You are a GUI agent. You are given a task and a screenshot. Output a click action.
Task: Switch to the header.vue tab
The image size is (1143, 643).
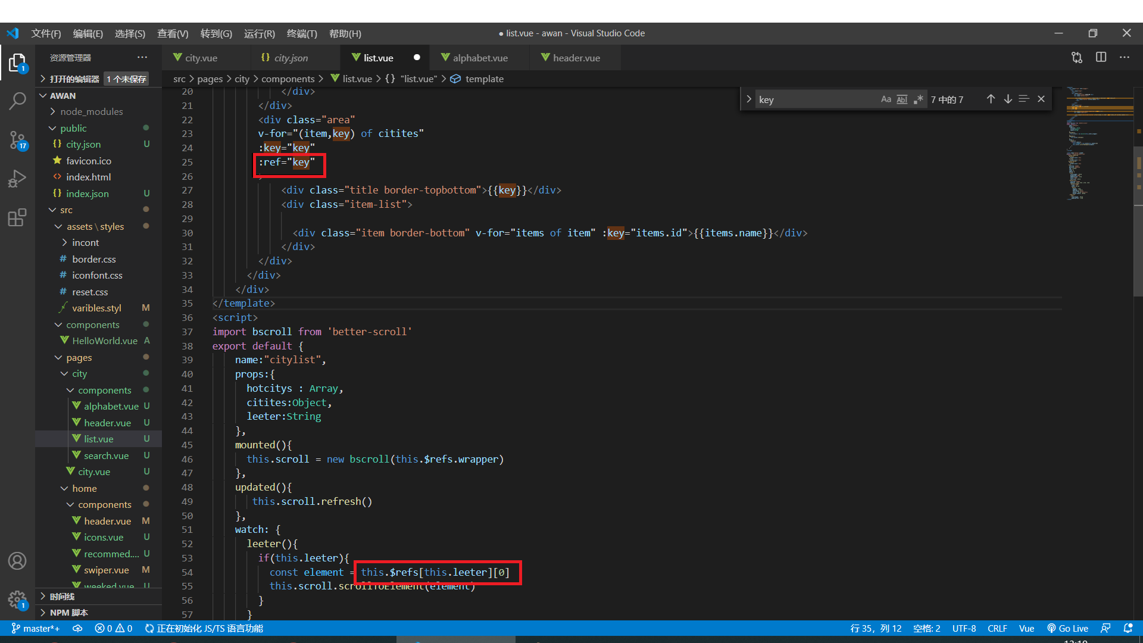pos(576,58)
